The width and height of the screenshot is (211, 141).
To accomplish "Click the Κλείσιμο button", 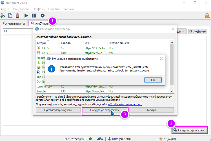I will coord(151,110).
